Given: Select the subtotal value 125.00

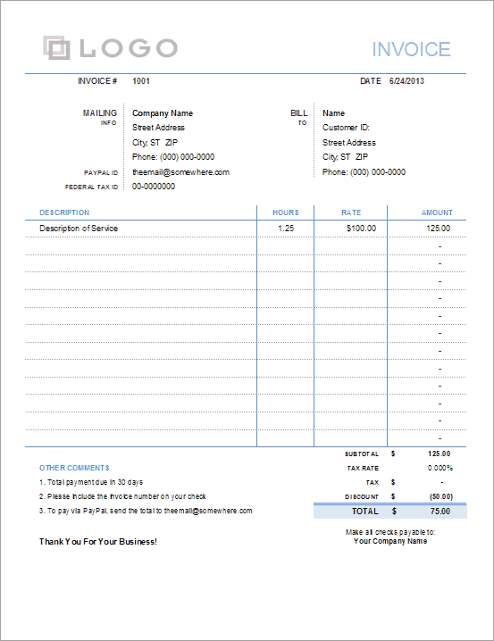Looking at the screenshot, I should (439, 454).
